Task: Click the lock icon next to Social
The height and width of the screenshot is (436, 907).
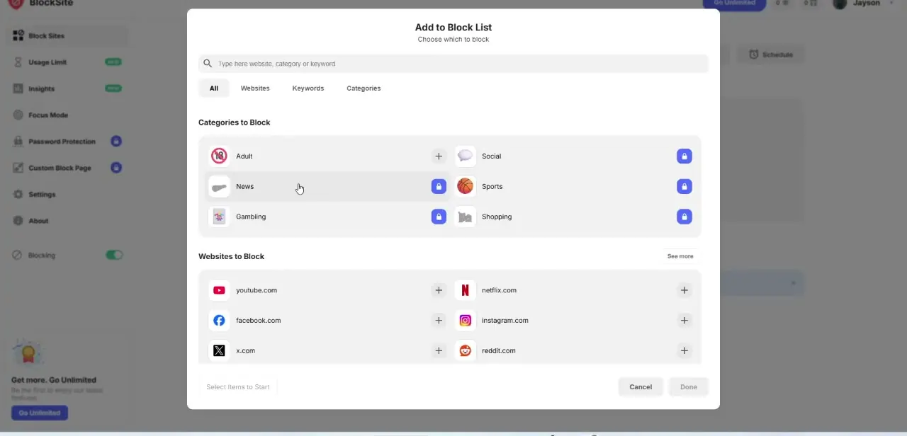Action: point(684,156)
